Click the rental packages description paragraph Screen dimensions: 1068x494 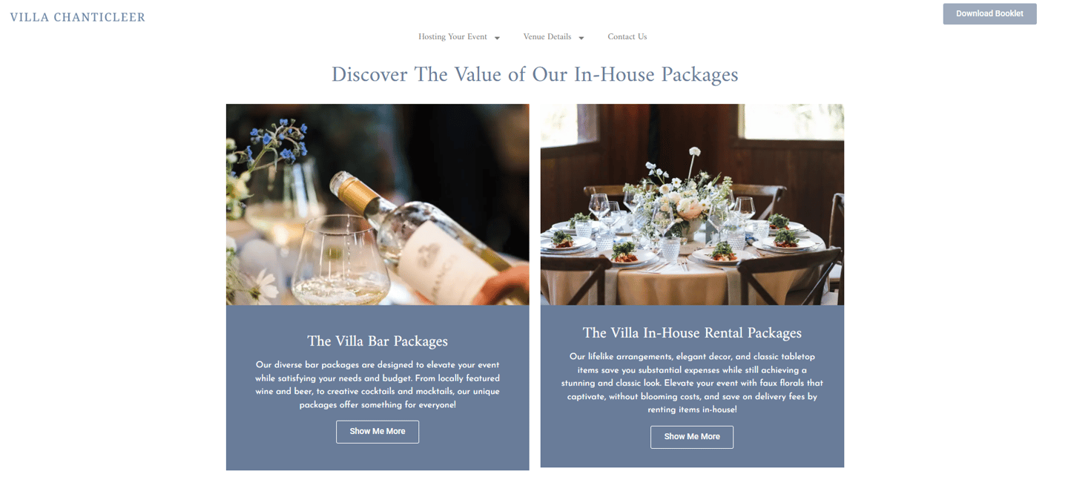[692, 383]
